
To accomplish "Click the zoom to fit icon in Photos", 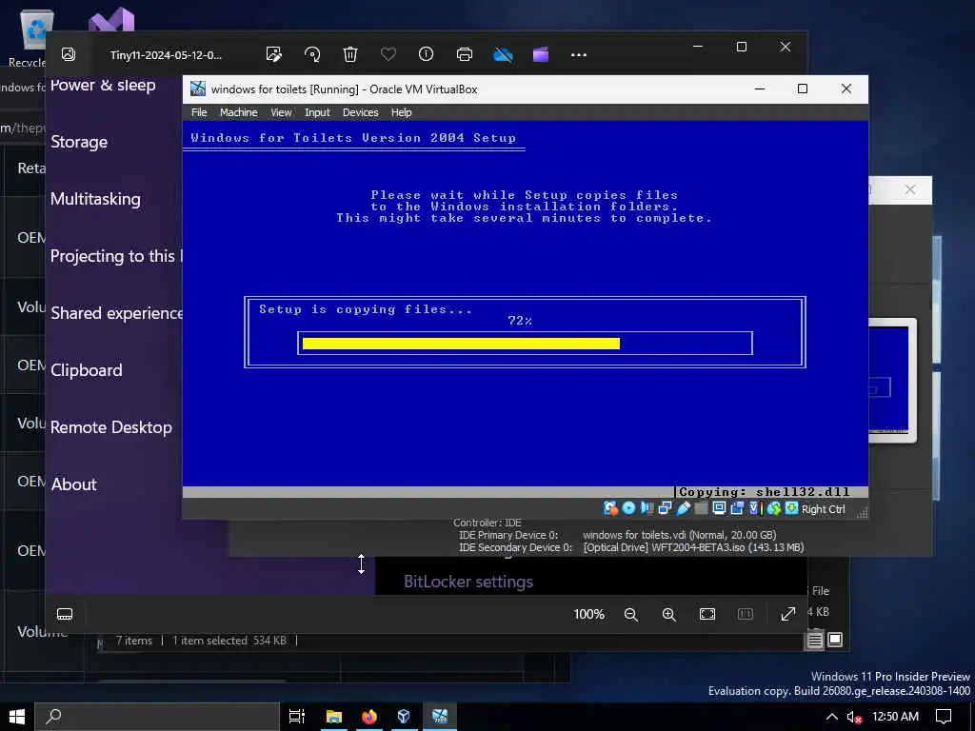I will pos(707,614).
